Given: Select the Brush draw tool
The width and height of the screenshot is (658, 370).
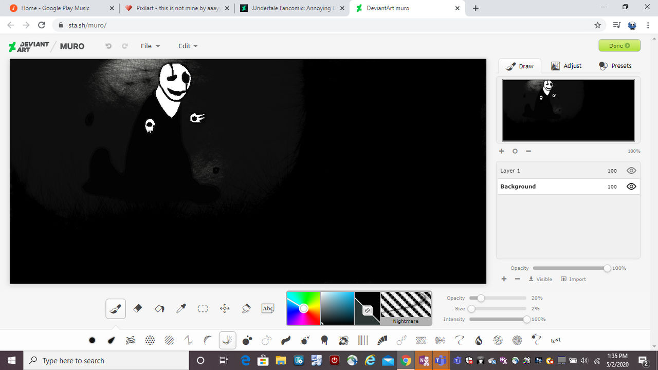Looking at the screenshot, I should [116, 308].
